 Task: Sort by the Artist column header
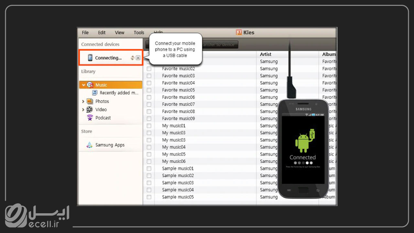point(266,54)
